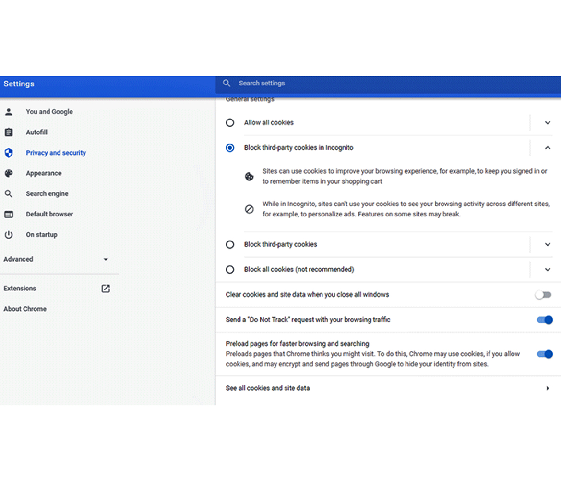Expand the Block third-party cookies chevron
Image resolution: width=561 pixels, height=481 pixels.
[548, 244]
